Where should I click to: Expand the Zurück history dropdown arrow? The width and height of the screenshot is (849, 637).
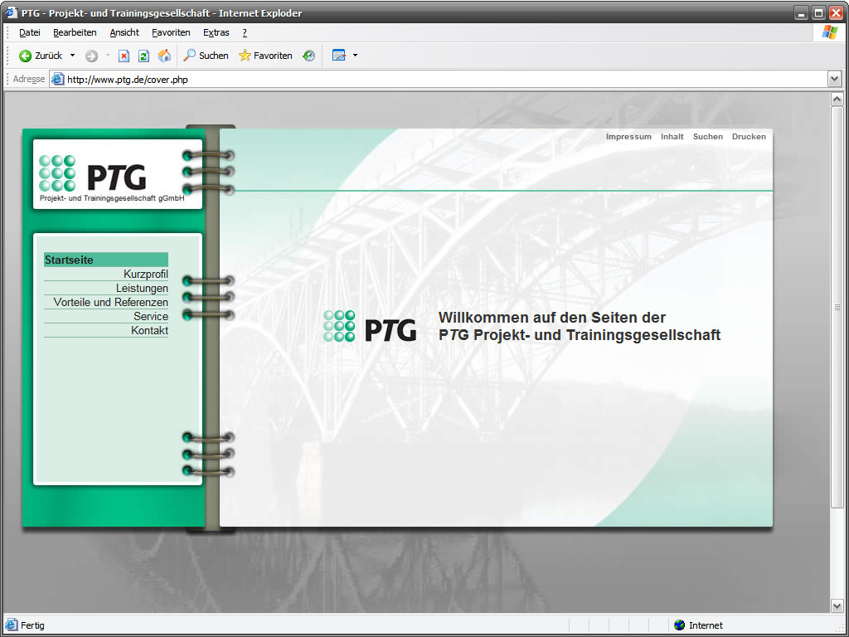pos(73,56)
